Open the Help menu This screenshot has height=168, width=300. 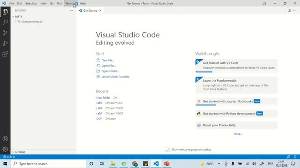pyautogui.click(x=82, y=3)
